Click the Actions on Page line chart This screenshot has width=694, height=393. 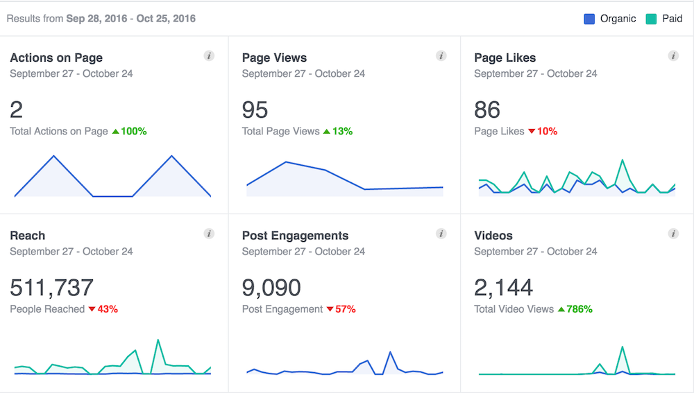[112, 177]
